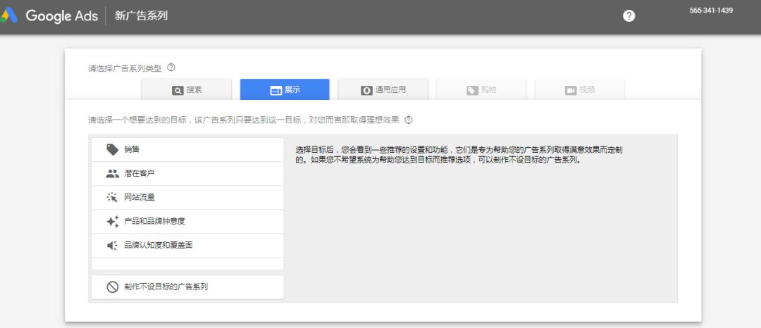761x328 pixels.
Task: Click the camera icon on 视频 tab
Action: click(570, 90)
